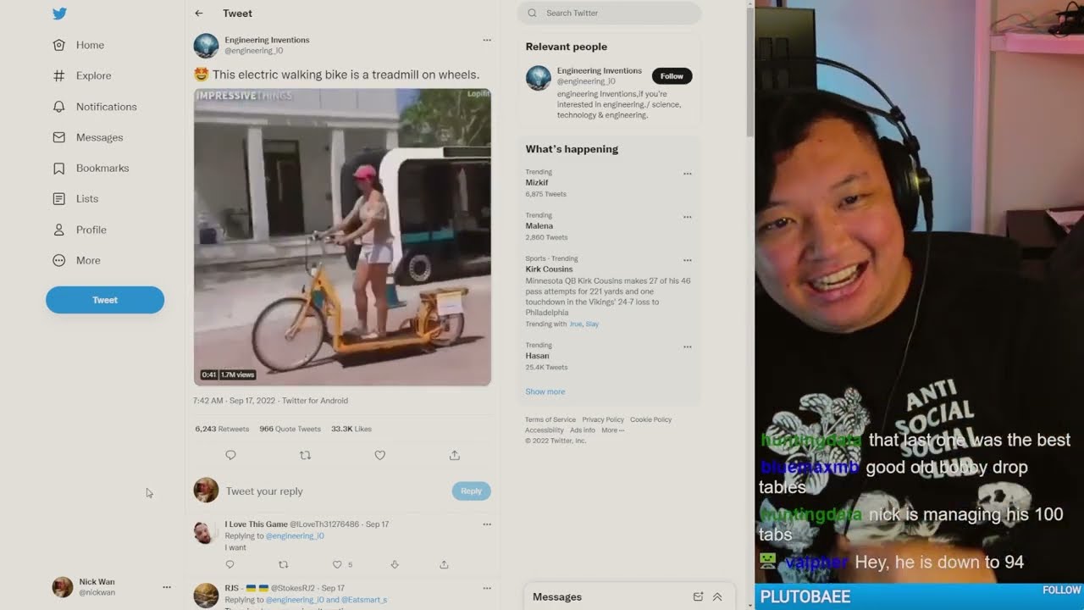Open Lists in sidebar

tap(75, 198)
